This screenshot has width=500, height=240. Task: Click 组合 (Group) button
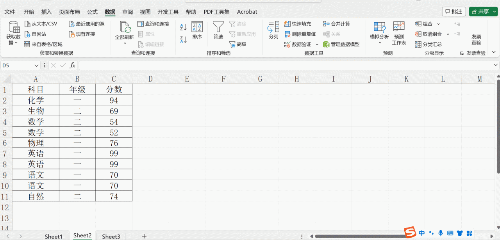[x=424, y=24]
